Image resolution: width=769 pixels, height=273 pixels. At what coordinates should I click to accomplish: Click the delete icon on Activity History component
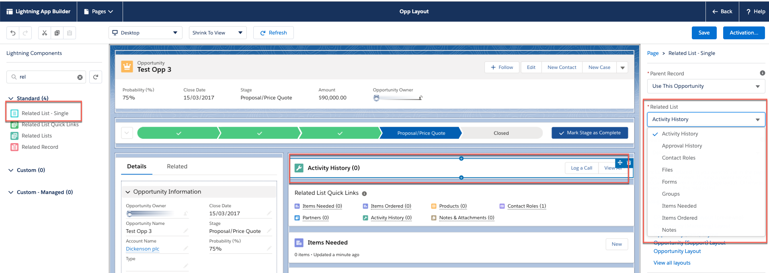click(629, 163)
